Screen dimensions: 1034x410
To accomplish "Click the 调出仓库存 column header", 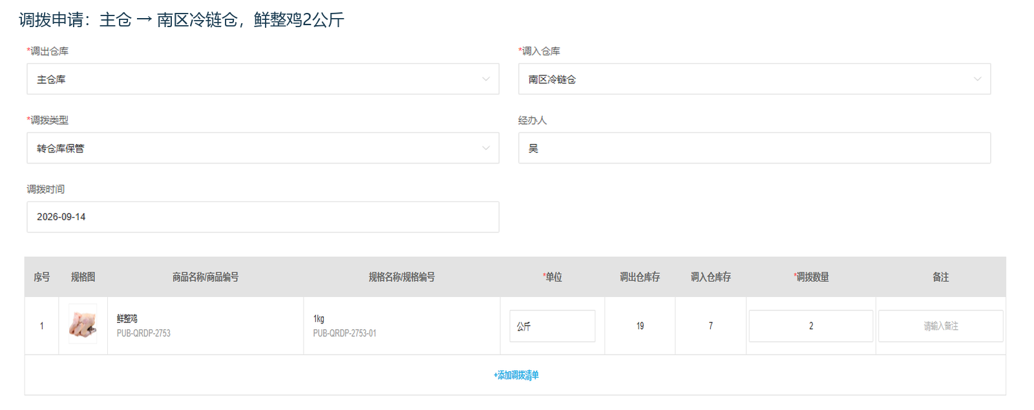I will [640, 277].
